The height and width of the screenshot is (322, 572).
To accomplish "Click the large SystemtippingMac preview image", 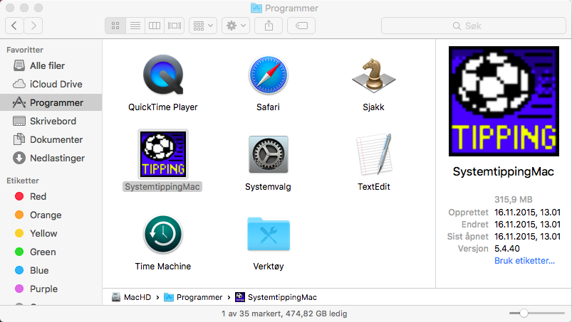I will [504, 101].
